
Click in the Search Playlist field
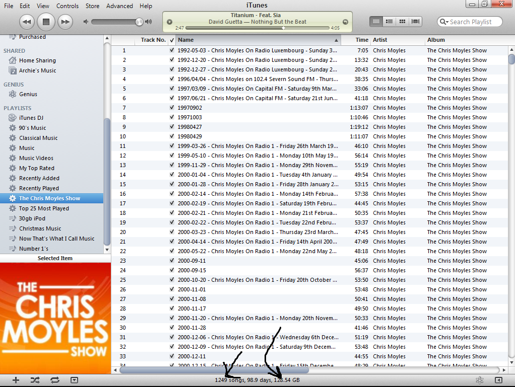point(470,22)
